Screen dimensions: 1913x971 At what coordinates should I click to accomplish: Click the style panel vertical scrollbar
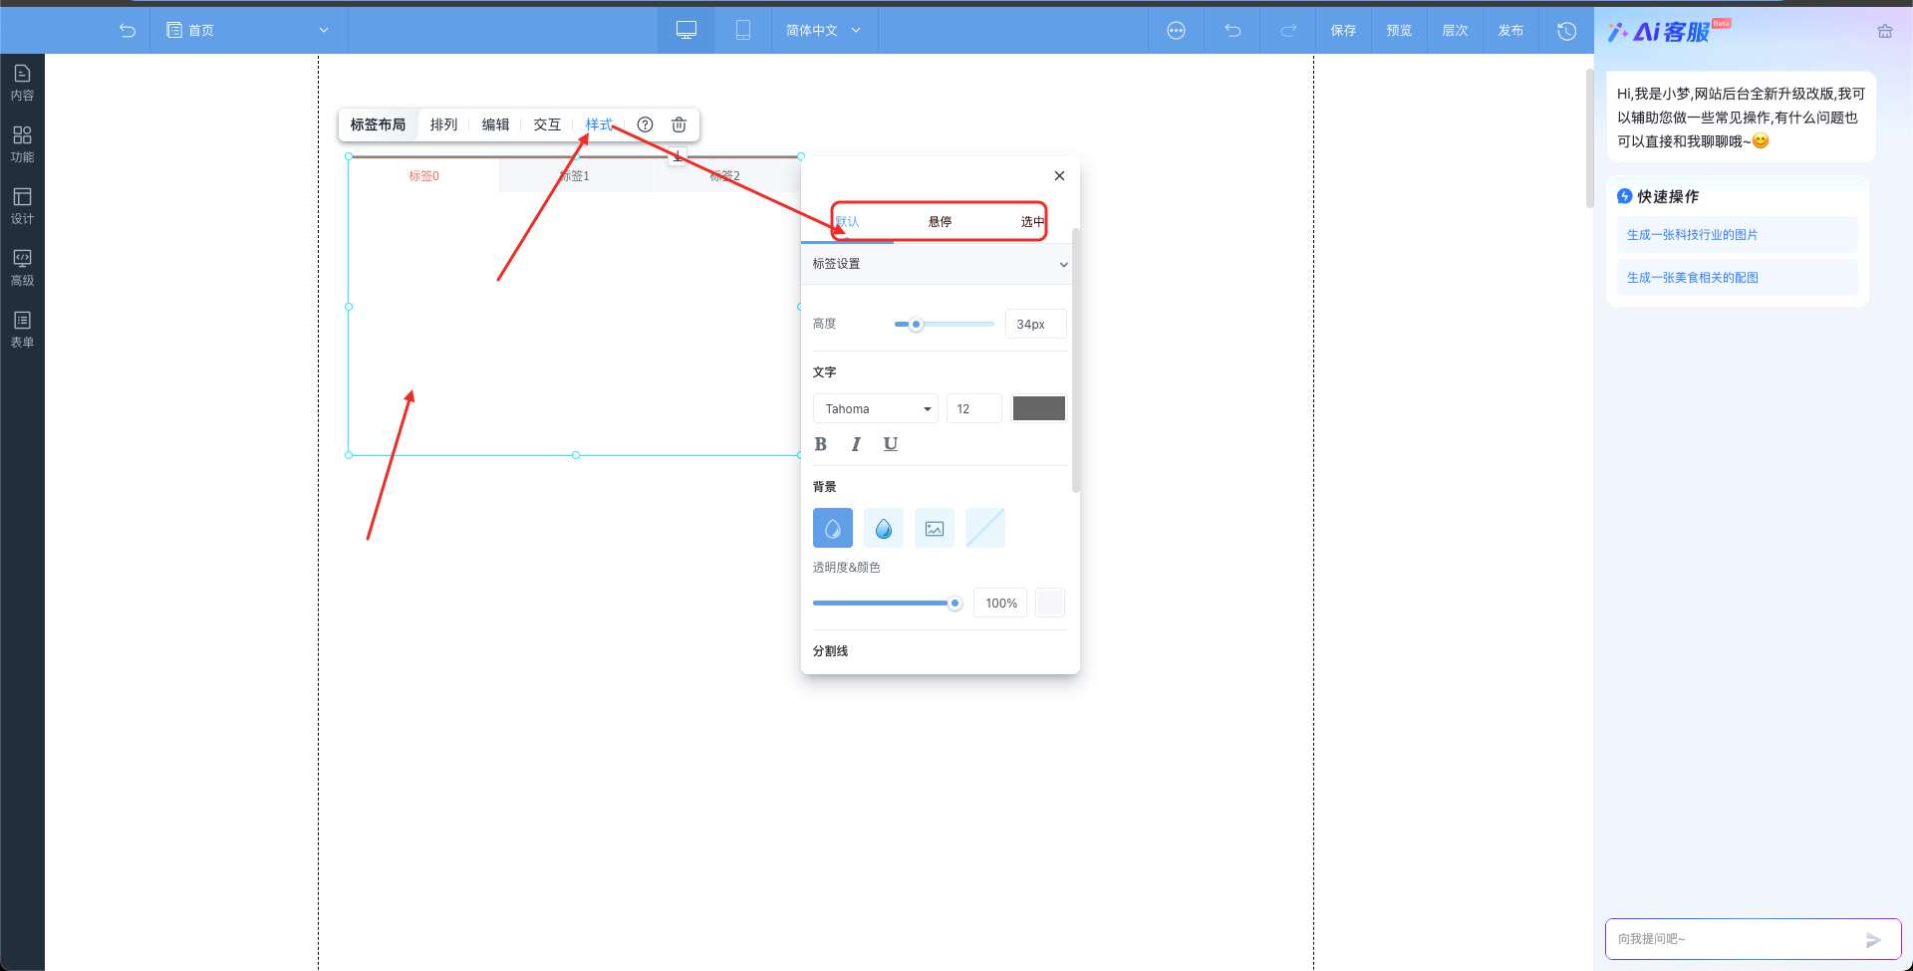[1075, 361]
